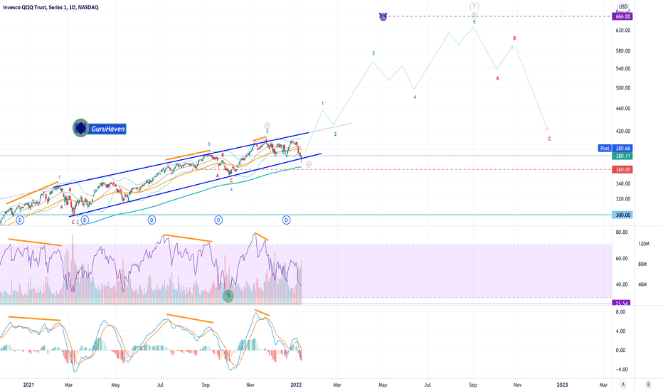Click the March 2021 dividend D marker
Image resolution: width=663 pixels, height=391 pixels.
85,220
